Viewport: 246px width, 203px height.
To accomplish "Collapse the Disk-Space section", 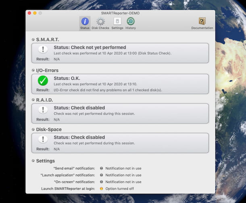I will pos(33,130).
